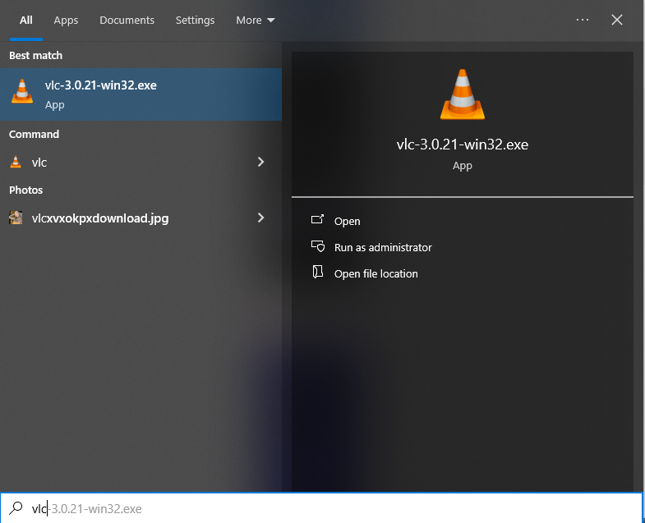
Task: Select the vlcxvxokpxdownload.jpg photo result
Action: tap(141, 218)
